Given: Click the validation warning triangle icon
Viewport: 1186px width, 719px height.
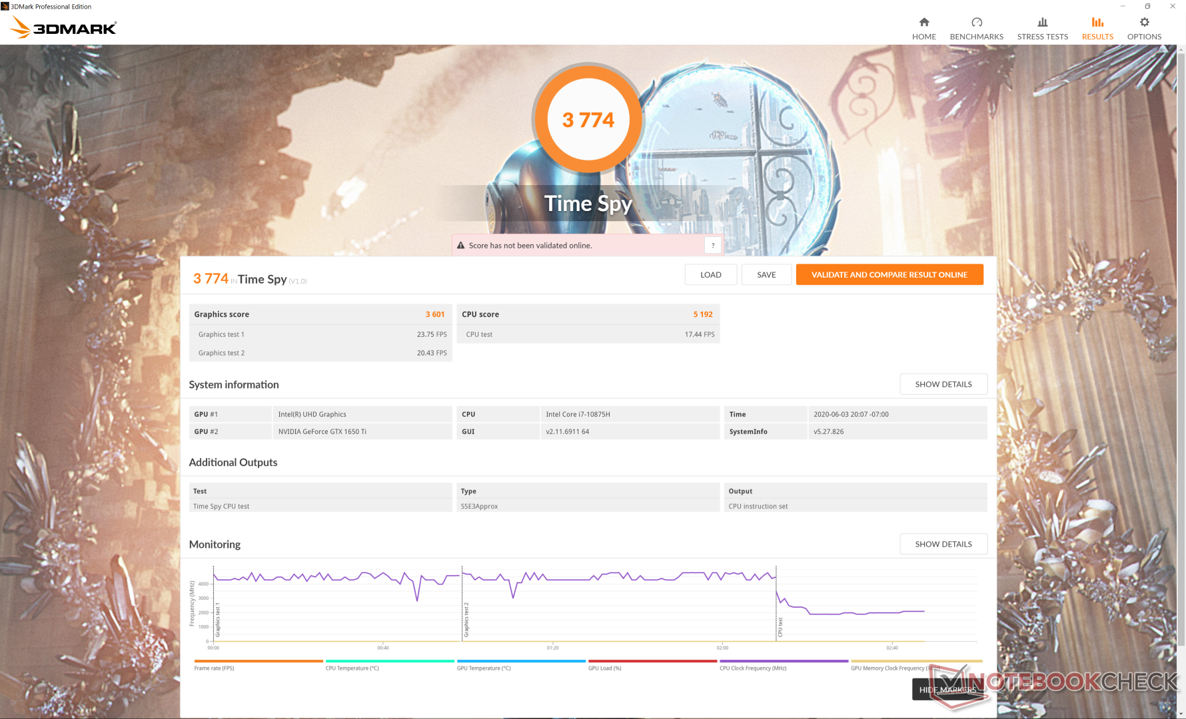Looking at the screenshot, I should pyautogui.click(x=460, y=245).
